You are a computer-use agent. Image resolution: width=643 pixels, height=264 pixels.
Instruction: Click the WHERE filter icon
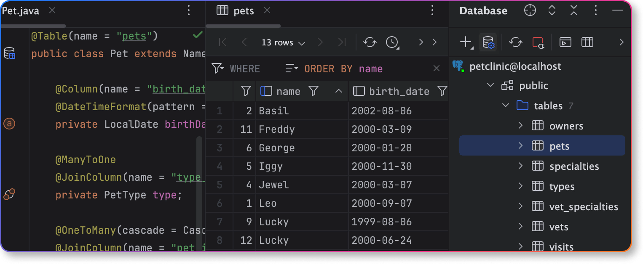[217, 69]
